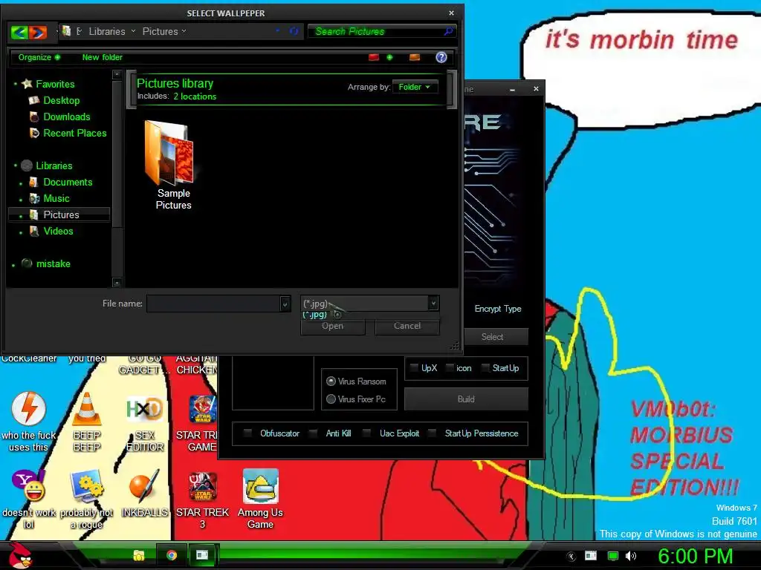Open the STAR TREK 3 desktop icon
The height and width of the screenshot is (570, 761).
(x=202, y=485)
